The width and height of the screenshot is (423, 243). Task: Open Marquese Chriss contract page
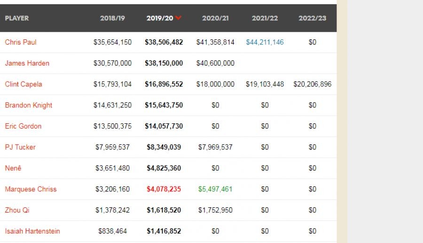[31, 189]
